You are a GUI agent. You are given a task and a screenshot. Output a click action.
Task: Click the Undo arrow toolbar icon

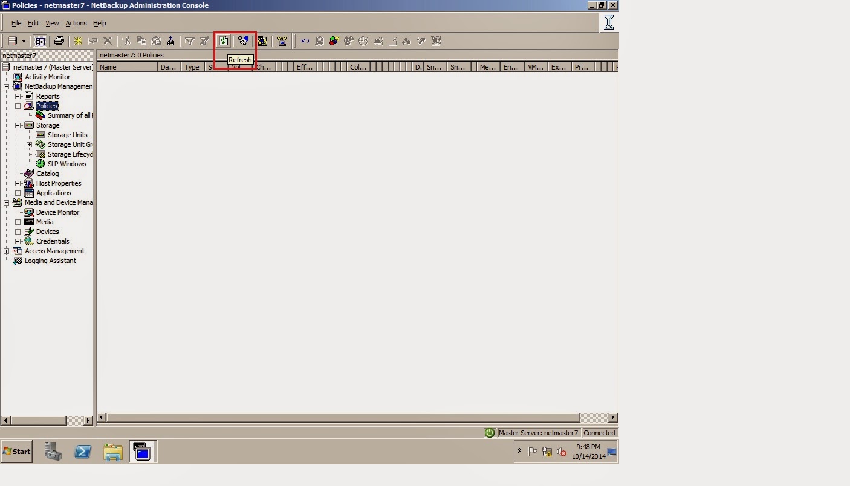(305, 41)
